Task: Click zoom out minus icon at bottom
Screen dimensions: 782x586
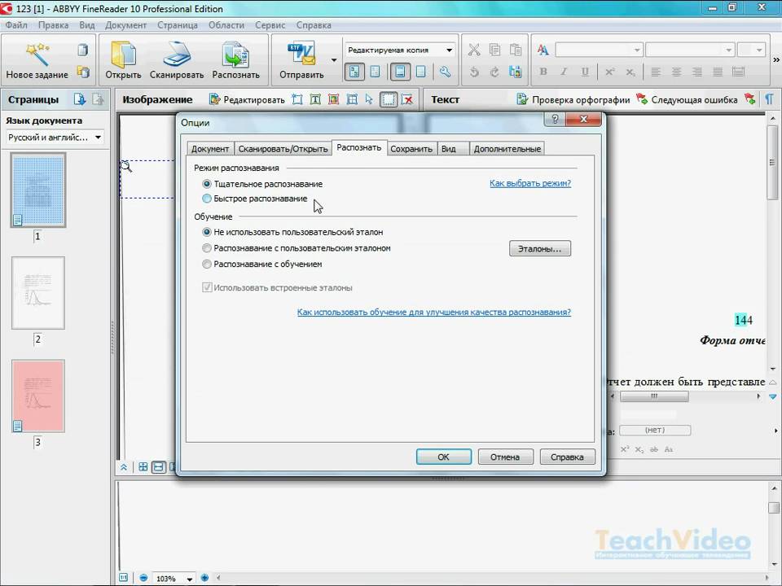Action: 143,578
